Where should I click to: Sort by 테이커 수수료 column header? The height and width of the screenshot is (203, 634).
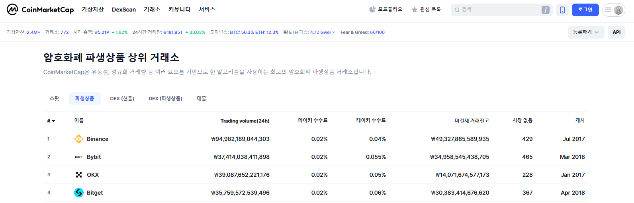(x=371, y=121)
